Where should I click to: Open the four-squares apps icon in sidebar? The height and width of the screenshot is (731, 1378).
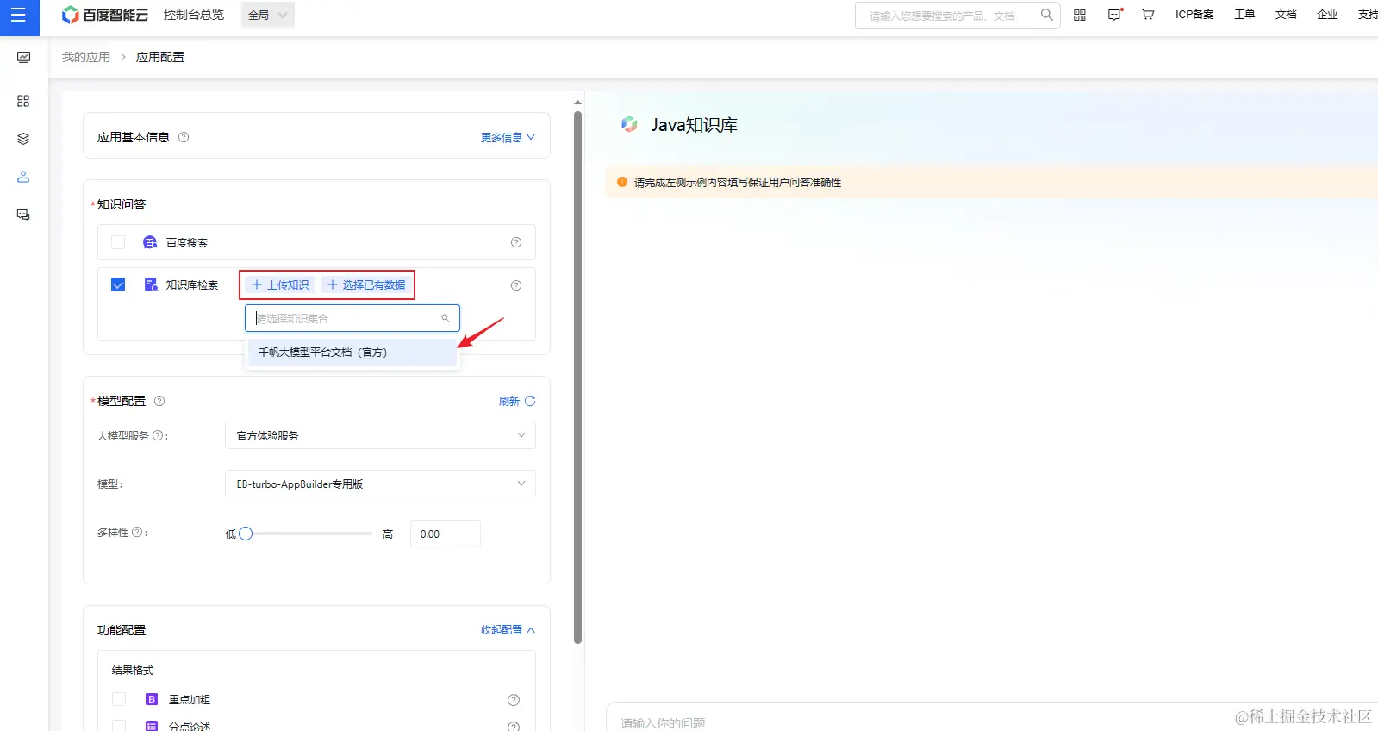coord(23,101)
